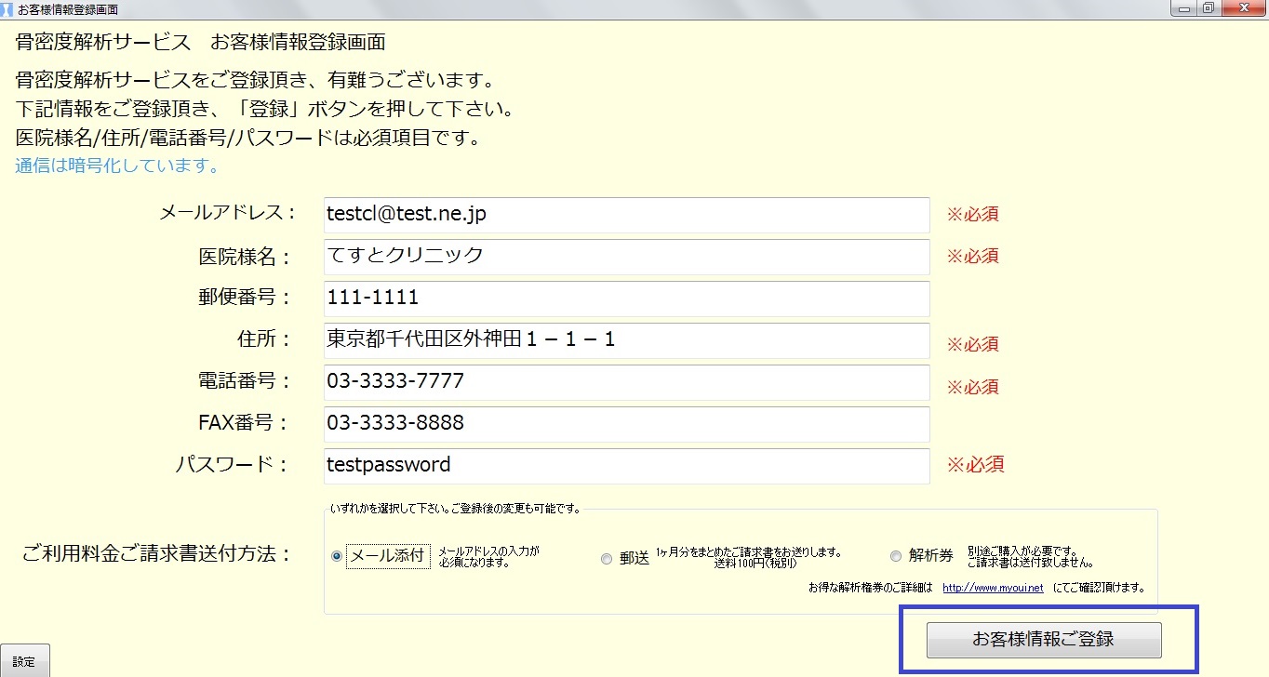
Task: Click the FAX番号 input box
Action: [626, 424]
